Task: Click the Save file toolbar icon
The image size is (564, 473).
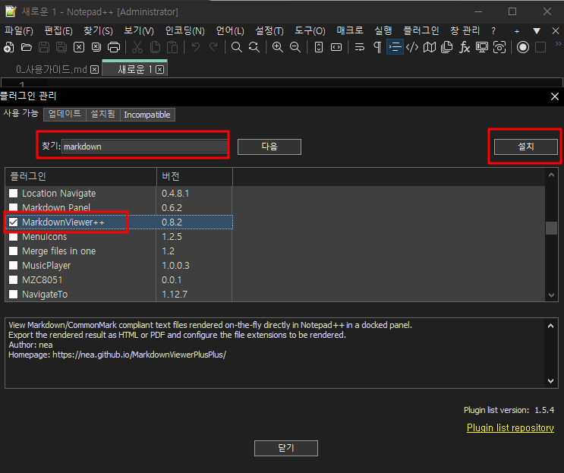Action: click(x=44, y=47)
